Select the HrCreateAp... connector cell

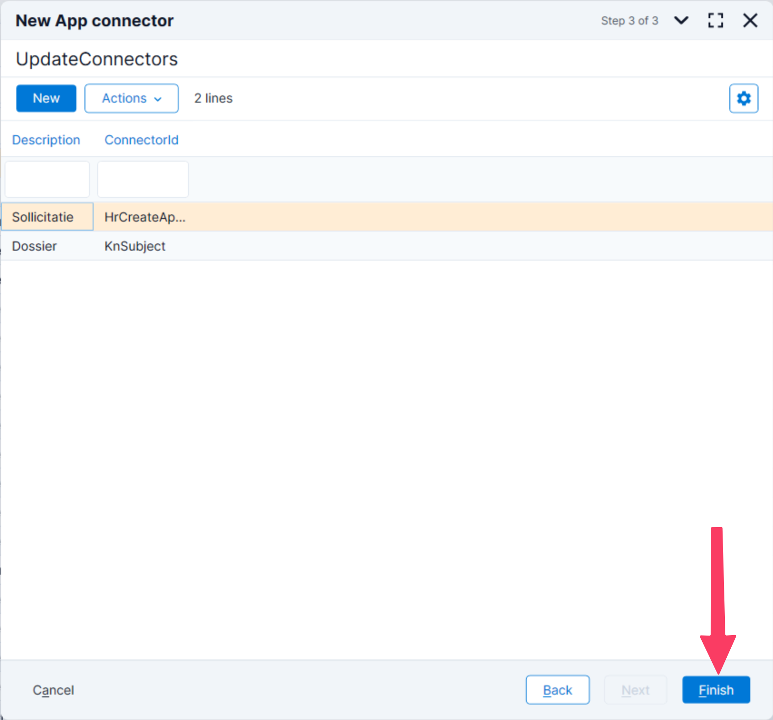pos(145,217)
